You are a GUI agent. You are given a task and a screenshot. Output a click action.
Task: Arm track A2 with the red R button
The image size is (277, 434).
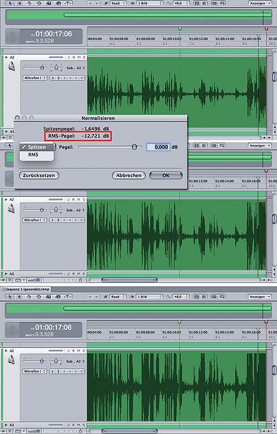[73, 350]
